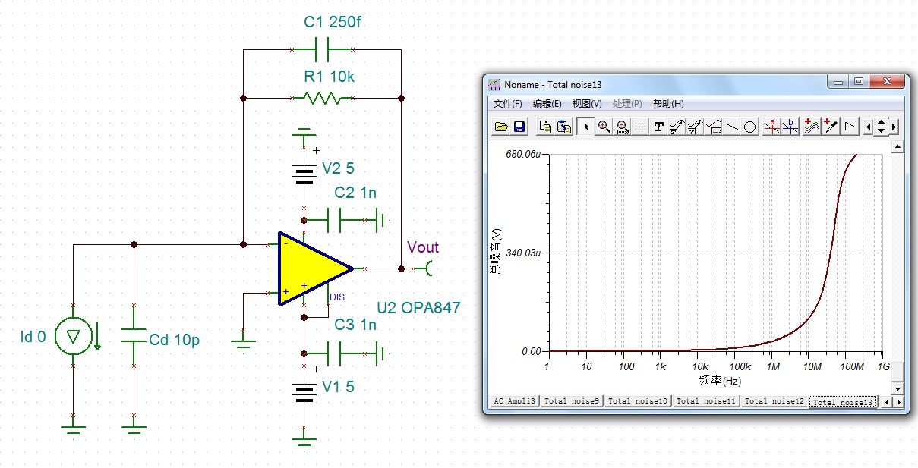The image size is (918, 468).
Task: Open the 编辑(E) menu
Action: pos(547,104)
